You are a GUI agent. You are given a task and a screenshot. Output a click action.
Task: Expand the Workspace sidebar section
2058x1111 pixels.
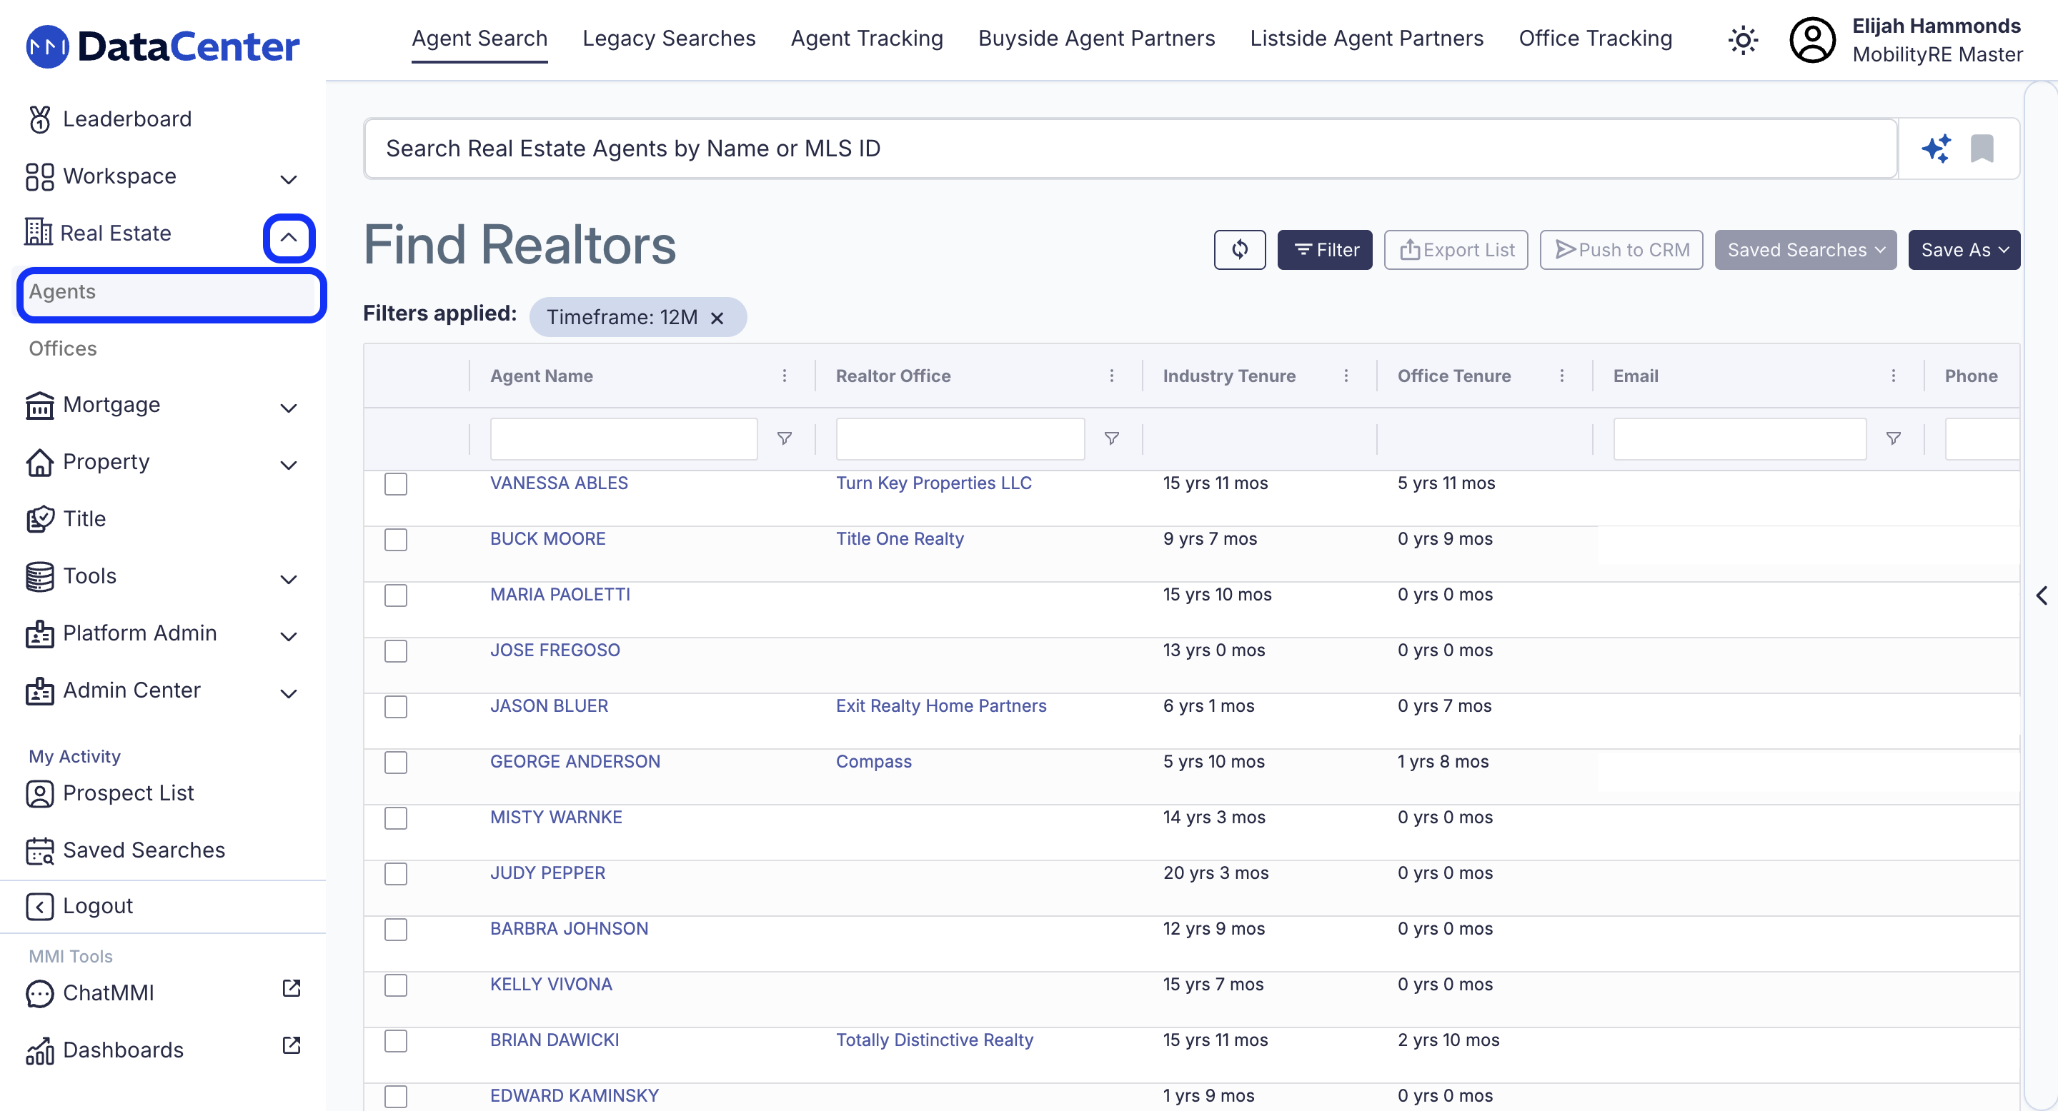coord(289,179)
